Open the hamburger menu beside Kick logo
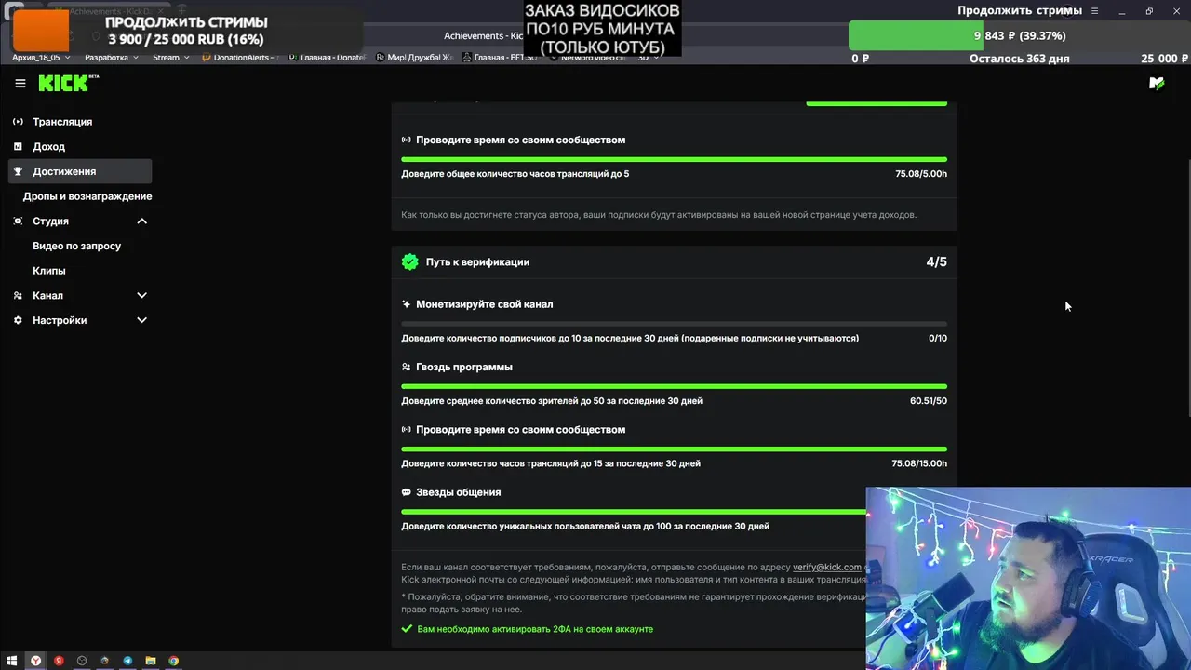The width and height of the screenshot is (1191, 670). [x=20, y=84]
